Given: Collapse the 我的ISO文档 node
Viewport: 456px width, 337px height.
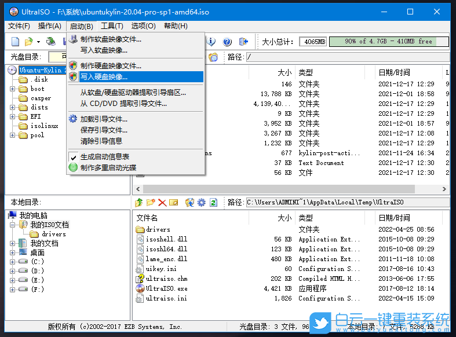Looking at the screenshot, I should point(13,225).
